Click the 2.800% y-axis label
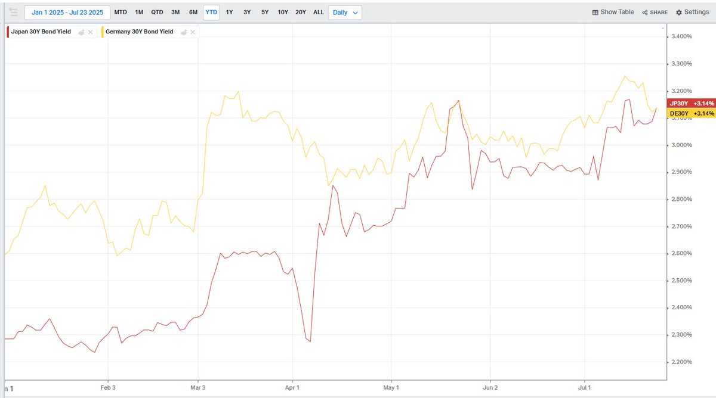 click(681, 200)
